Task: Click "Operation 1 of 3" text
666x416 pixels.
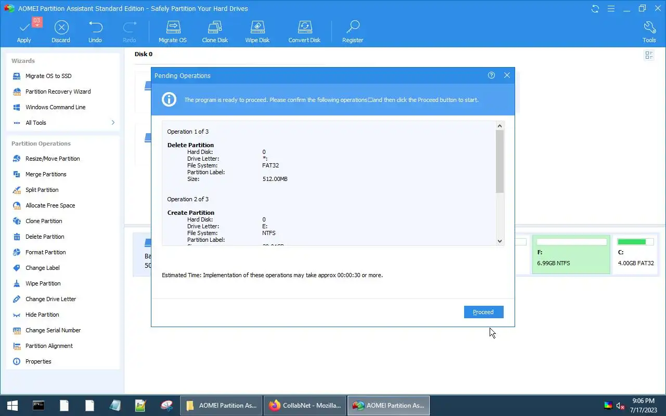Action: point(188,132)
